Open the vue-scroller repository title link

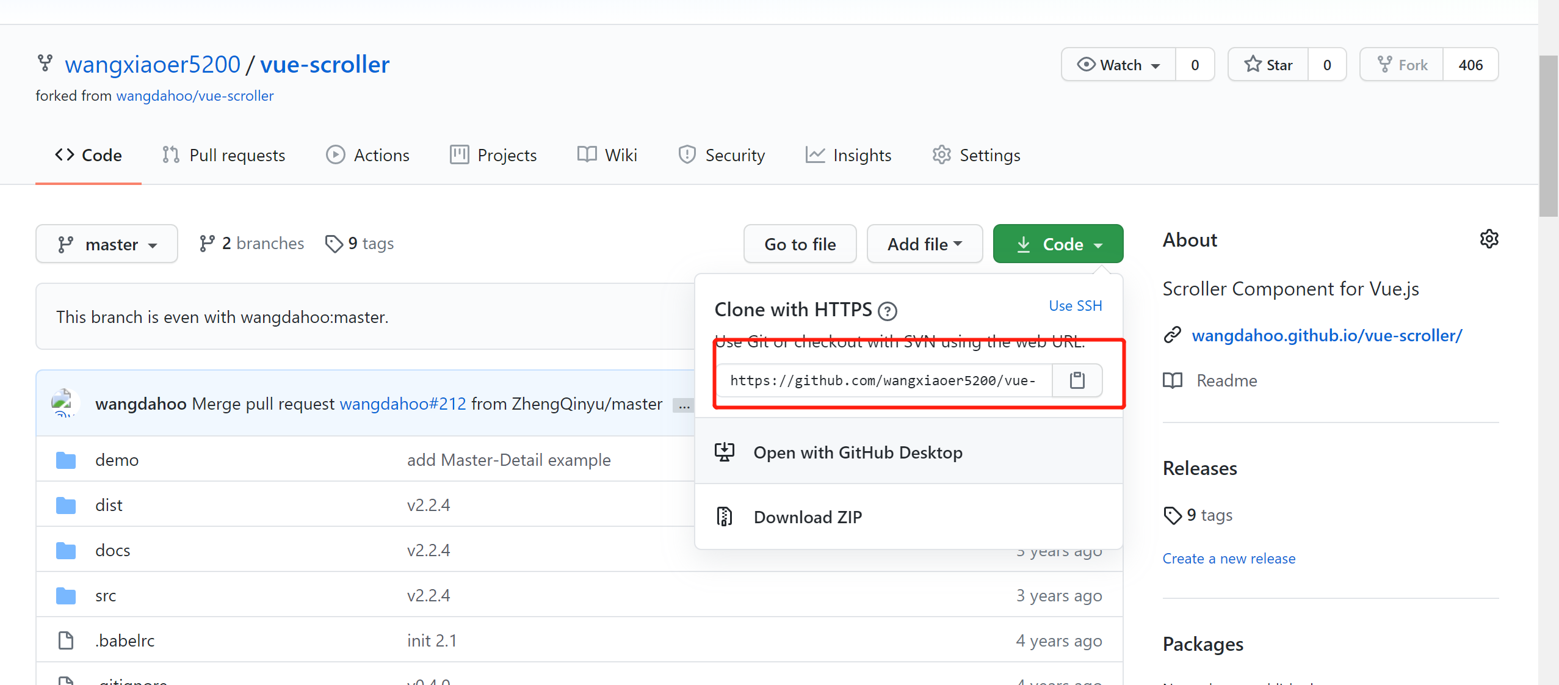(x=325, y=64)
